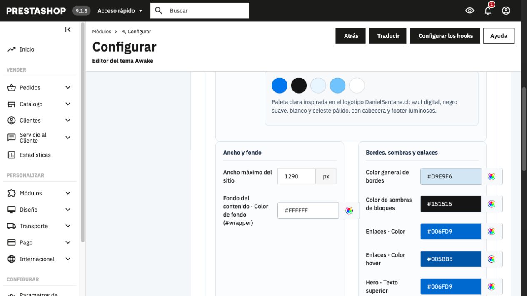Select the black palette swatch
Image resolution: width=527 pixels, height=296 pixels.
299,86
